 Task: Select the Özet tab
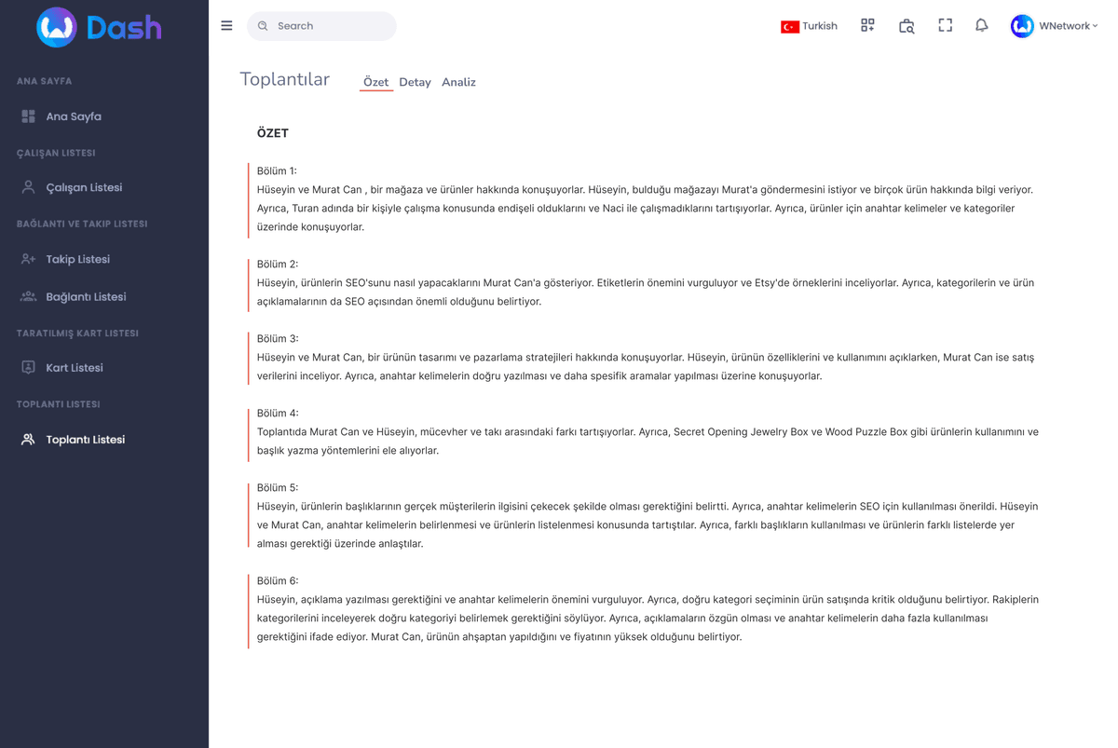tap(375, 82)
